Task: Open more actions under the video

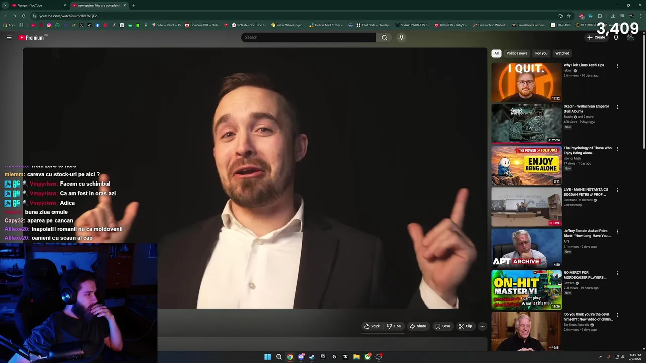Action: tap(482, 326)
